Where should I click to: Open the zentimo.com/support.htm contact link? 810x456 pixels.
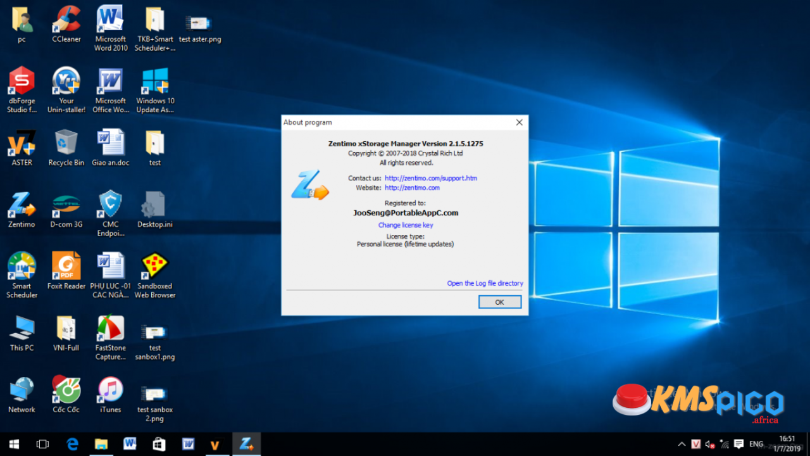tap(431, 179)
